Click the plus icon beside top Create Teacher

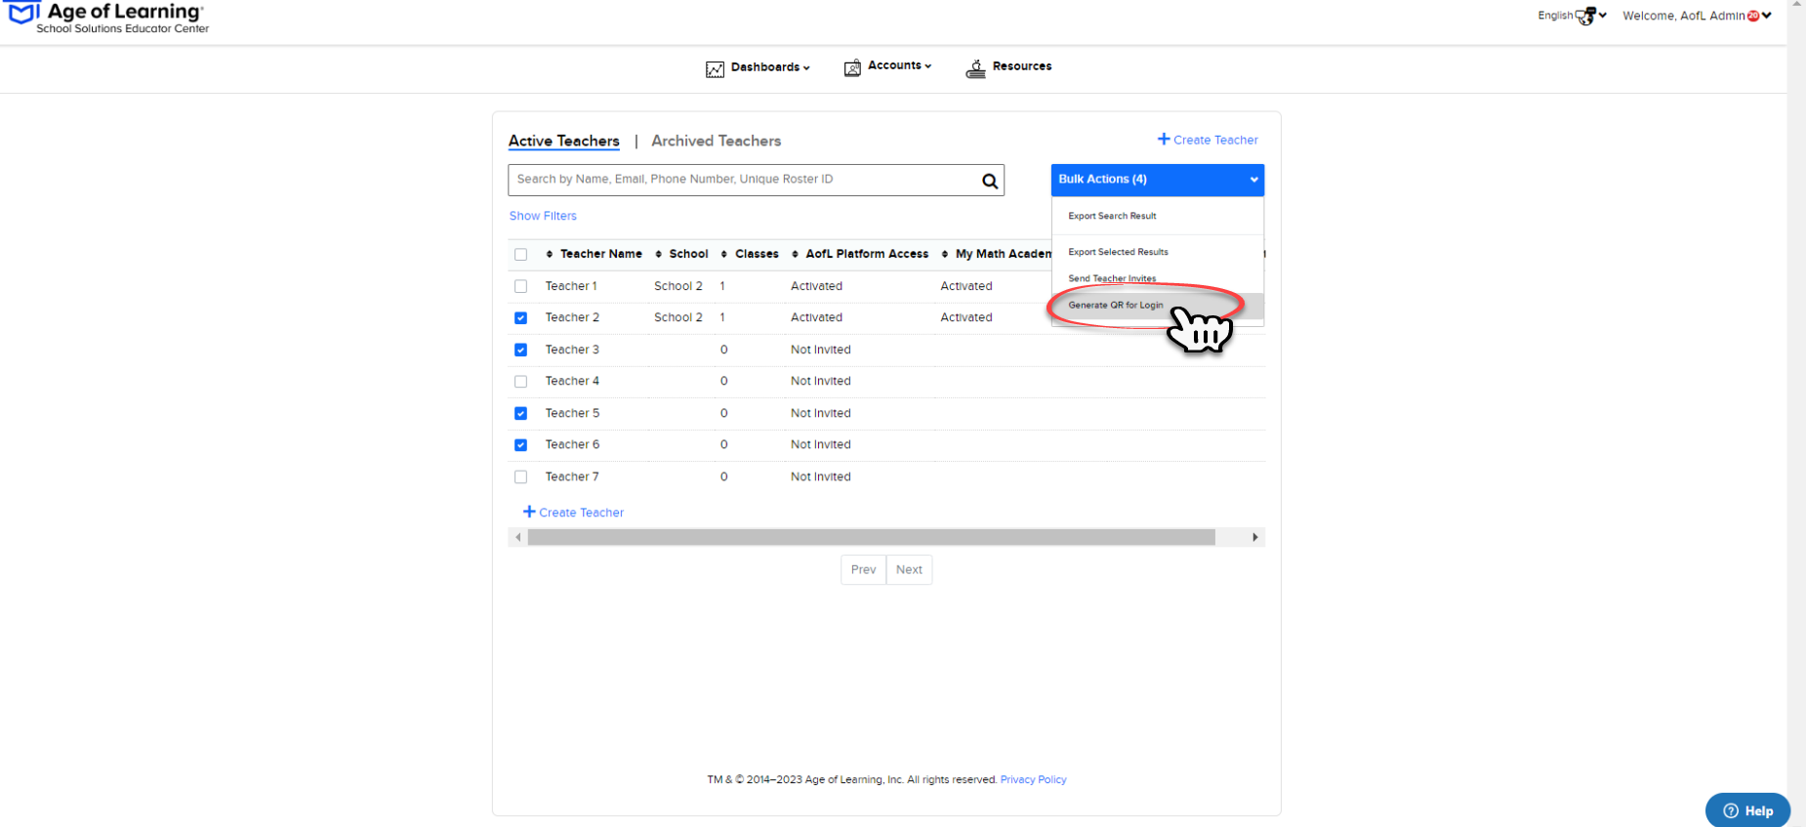click(1164, 140)
